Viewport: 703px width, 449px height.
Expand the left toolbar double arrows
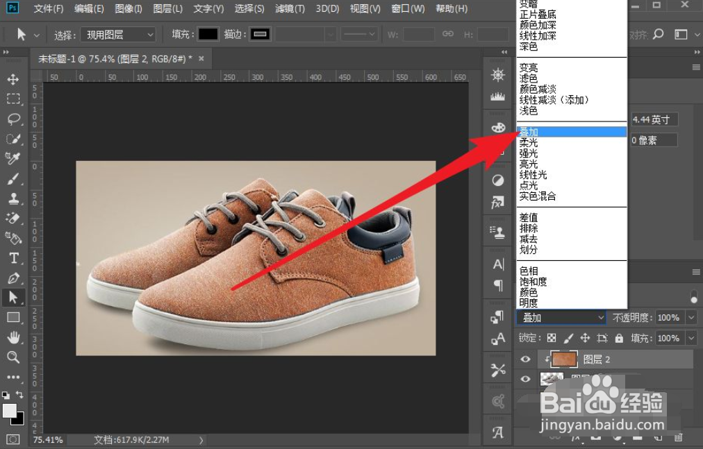coord(6,52)
